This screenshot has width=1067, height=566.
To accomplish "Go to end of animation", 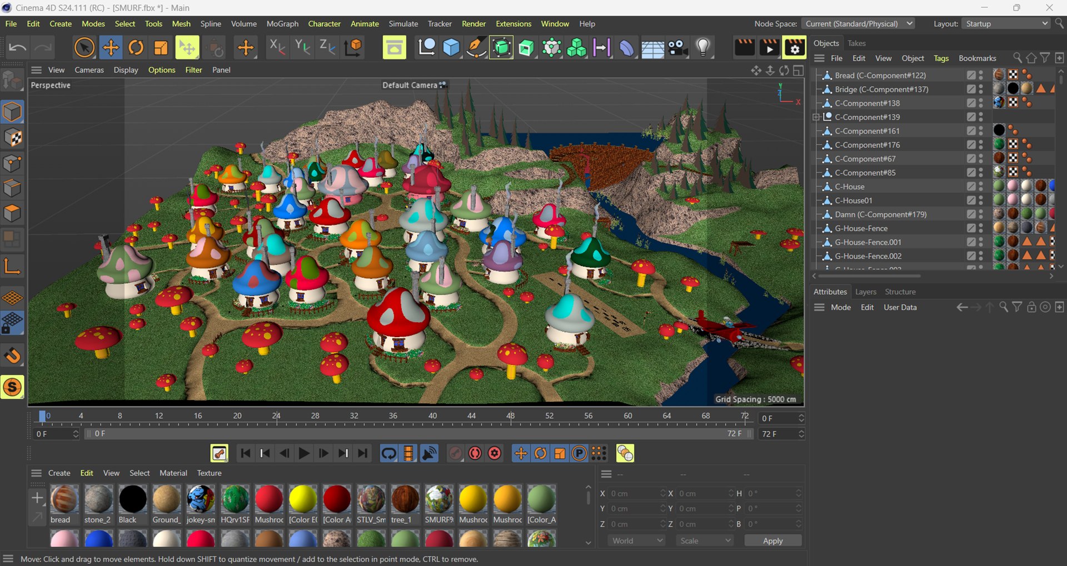I will click(363, 453).
